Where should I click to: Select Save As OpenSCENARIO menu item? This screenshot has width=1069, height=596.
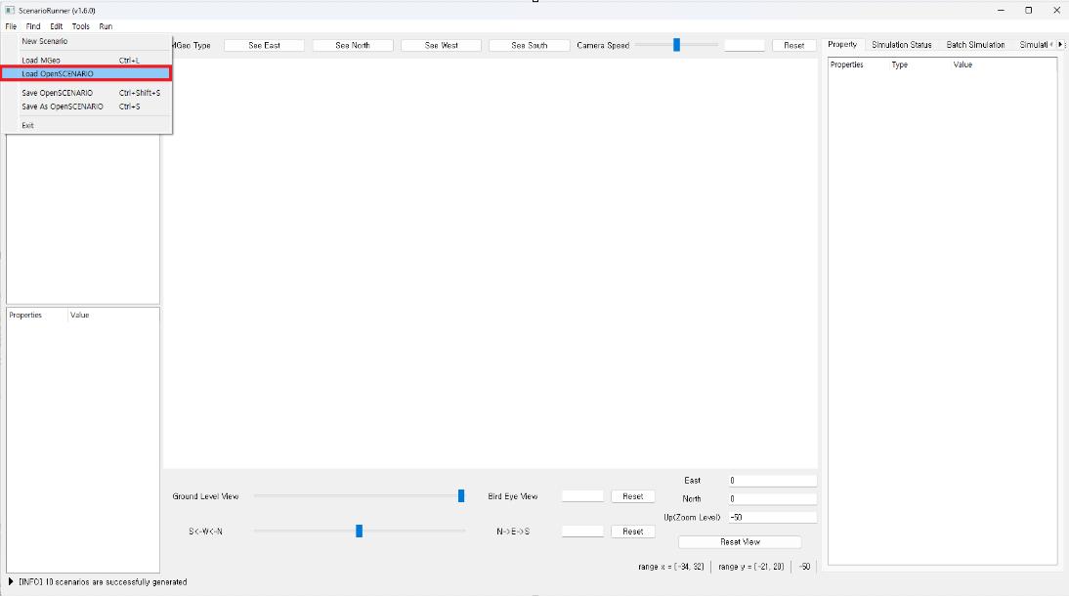pos(62,106)
